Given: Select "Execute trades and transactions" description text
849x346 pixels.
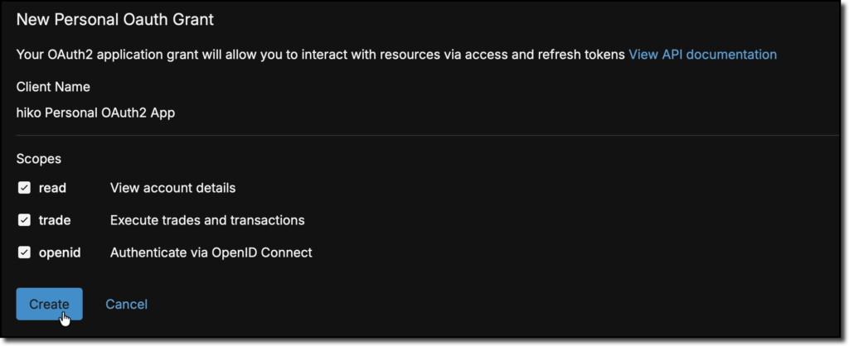Looking at the screenshot, I should (207, 220).
